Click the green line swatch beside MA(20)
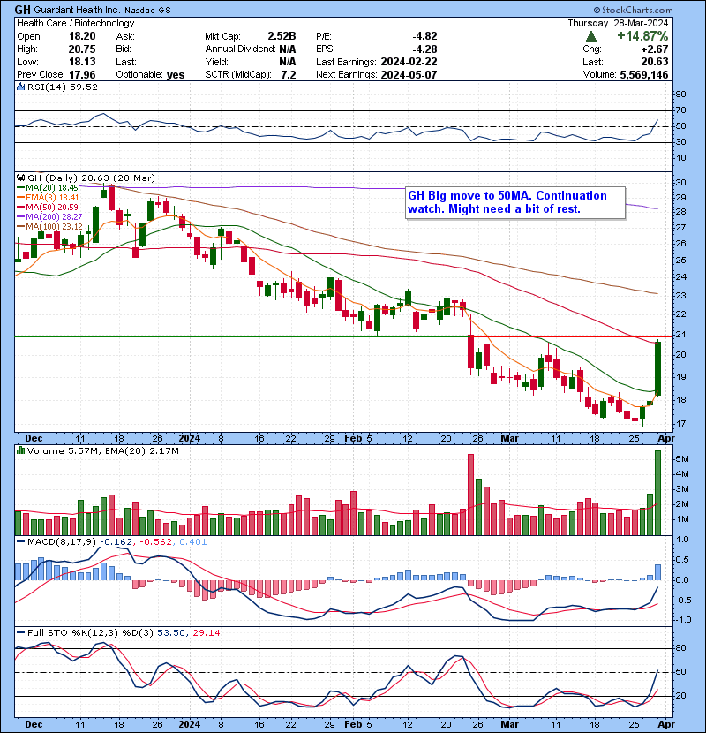 [21, 188]
